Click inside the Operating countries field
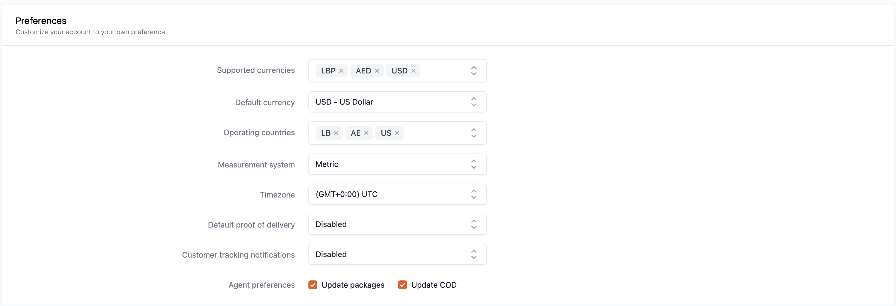The image size is (896, 306). pos(435,133)
